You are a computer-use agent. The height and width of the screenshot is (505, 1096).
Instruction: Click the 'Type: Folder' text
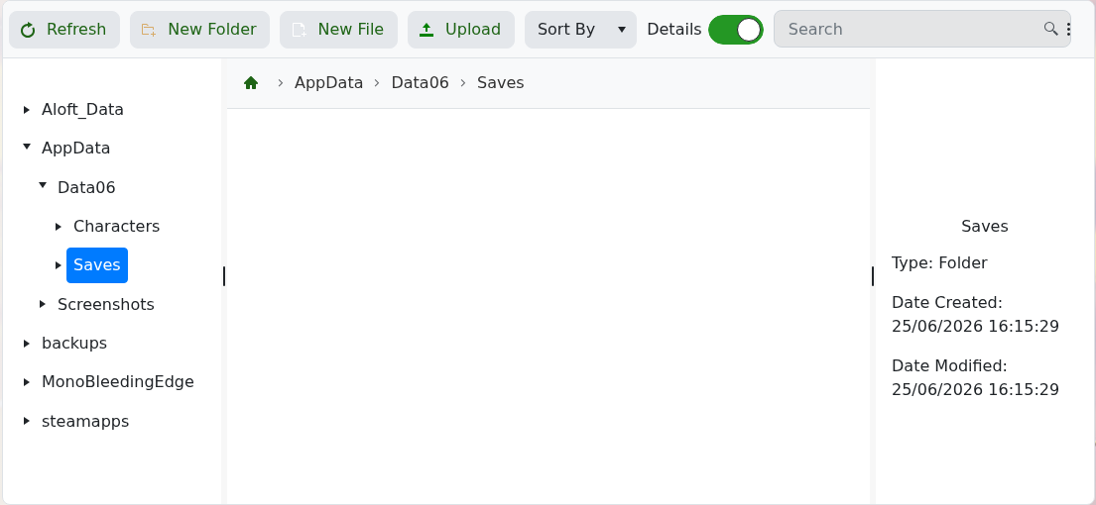coord(939,263)
